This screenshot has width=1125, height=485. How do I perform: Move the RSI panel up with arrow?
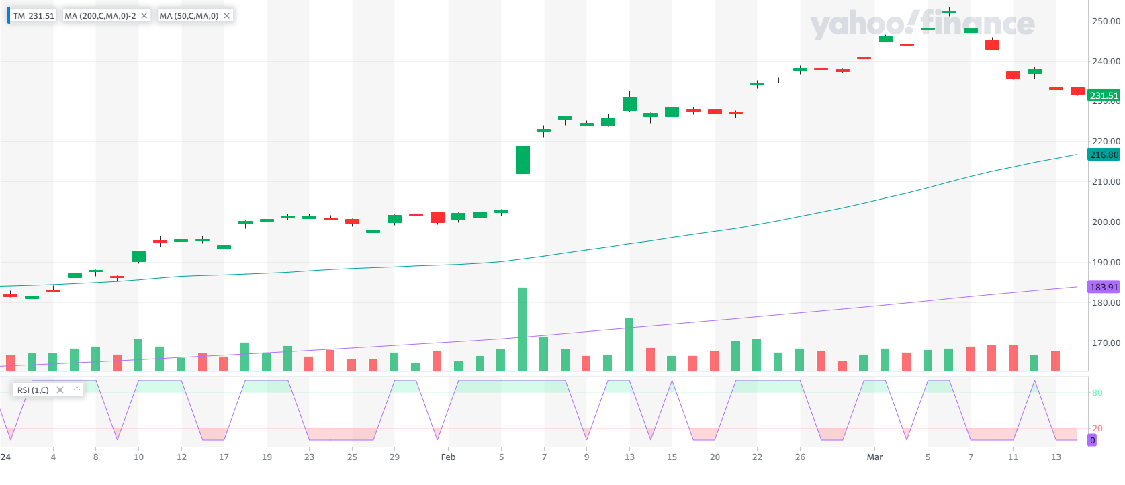click(77, 390)
